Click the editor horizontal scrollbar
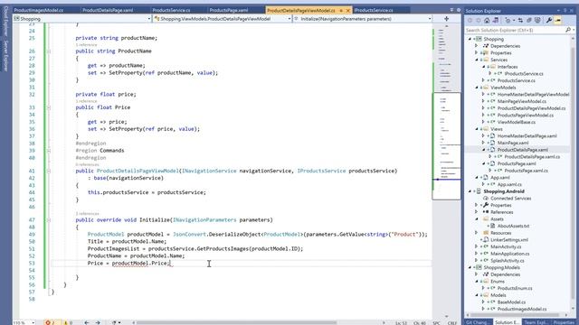Image resolution: width=579 pixels, height=325 pixels. tap(236, 322)
